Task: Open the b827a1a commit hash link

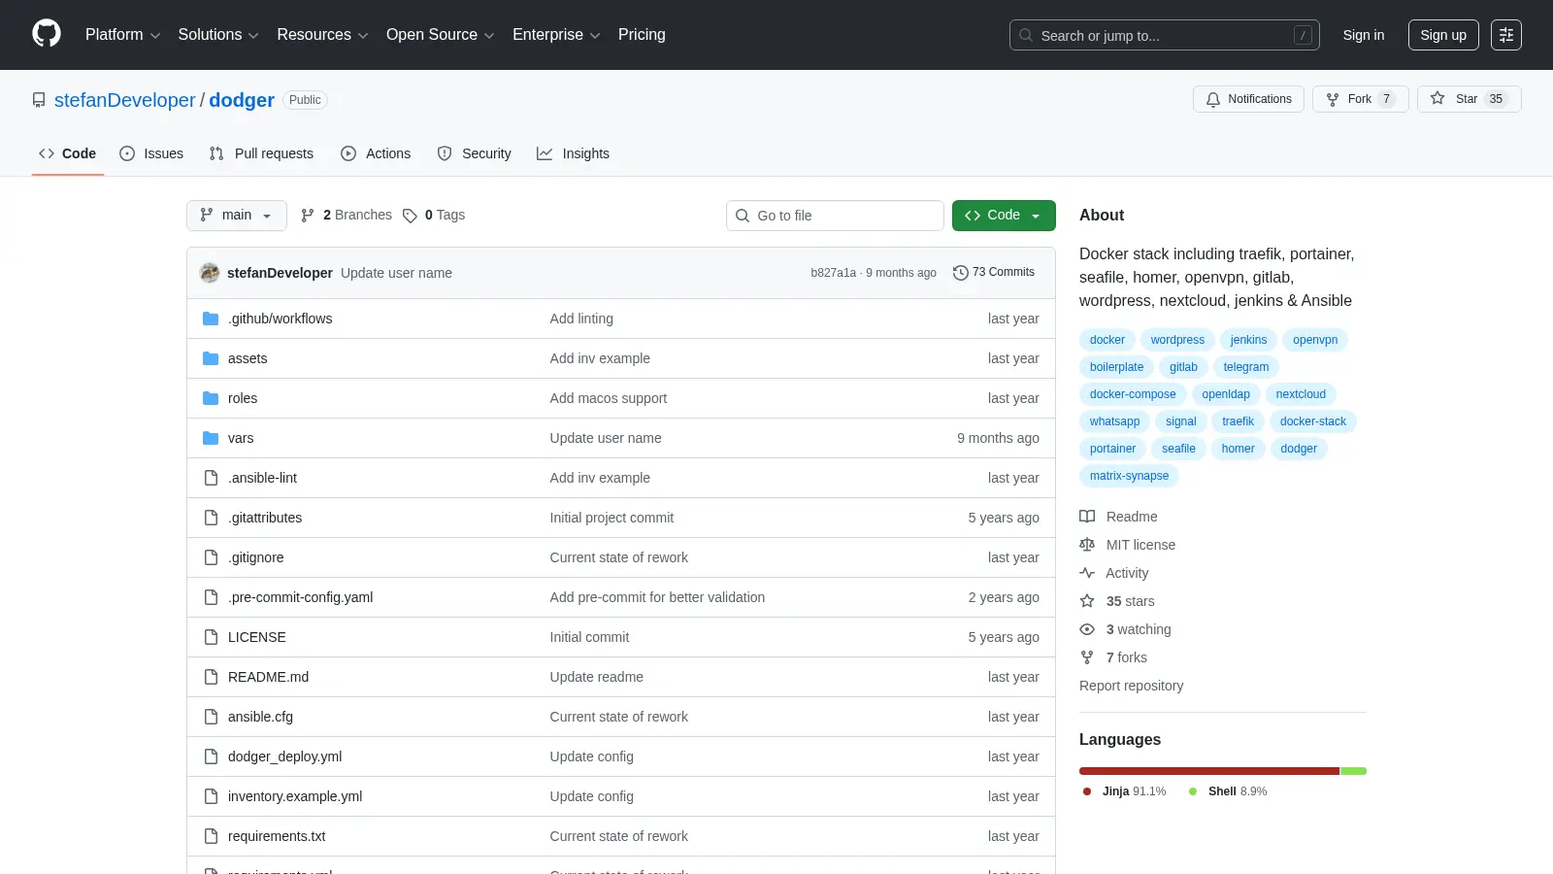Action: pos(833,273)
